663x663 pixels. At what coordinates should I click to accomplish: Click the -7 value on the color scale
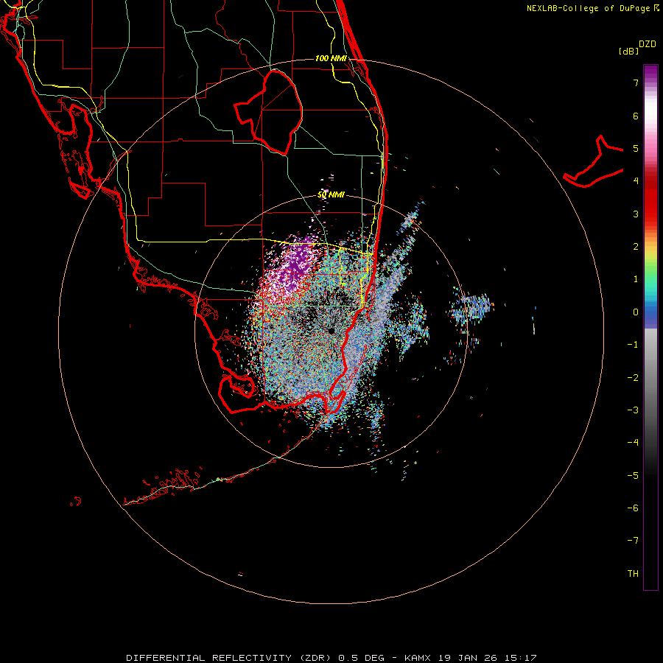click(x=633, y=541)
